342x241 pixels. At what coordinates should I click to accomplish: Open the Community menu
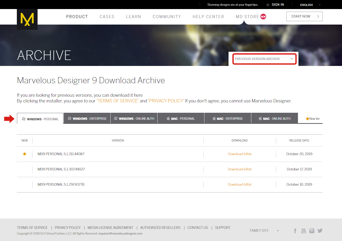pos(167,17)
